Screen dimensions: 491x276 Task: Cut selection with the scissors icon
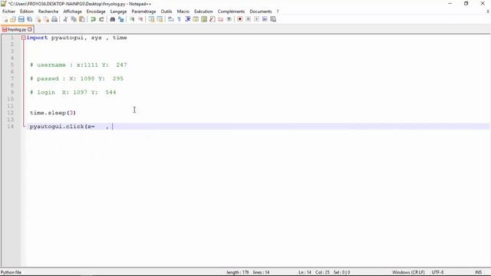tap(65, 19)
